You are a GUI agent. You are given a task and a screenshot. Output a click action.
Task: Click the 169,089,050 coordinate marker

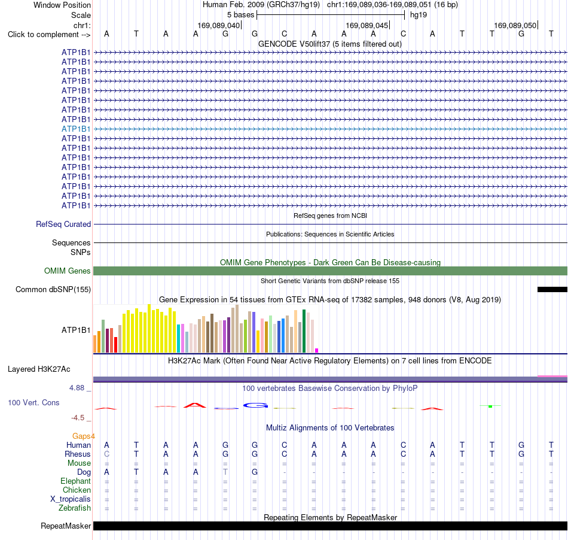pos(515,25)
